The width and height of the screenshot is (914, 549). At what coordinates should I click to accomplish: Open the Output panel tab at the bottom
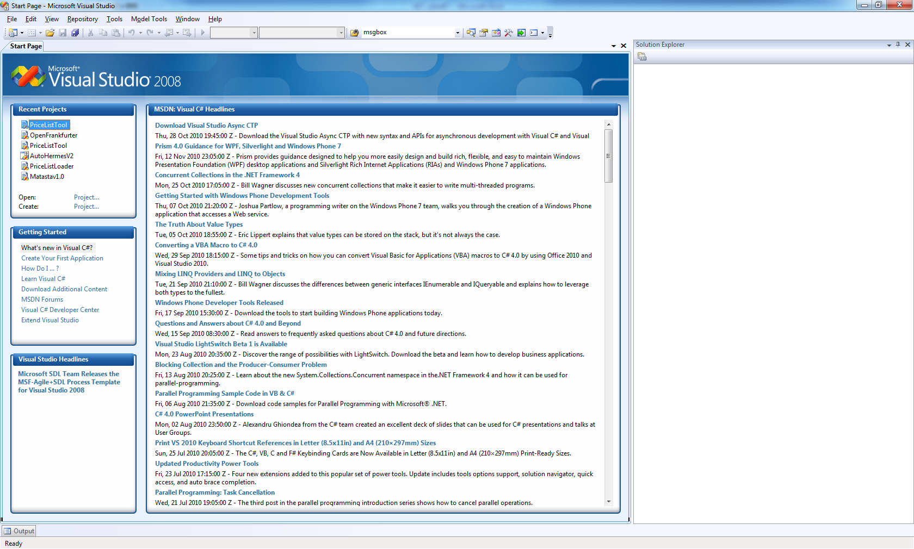point(19,531)
